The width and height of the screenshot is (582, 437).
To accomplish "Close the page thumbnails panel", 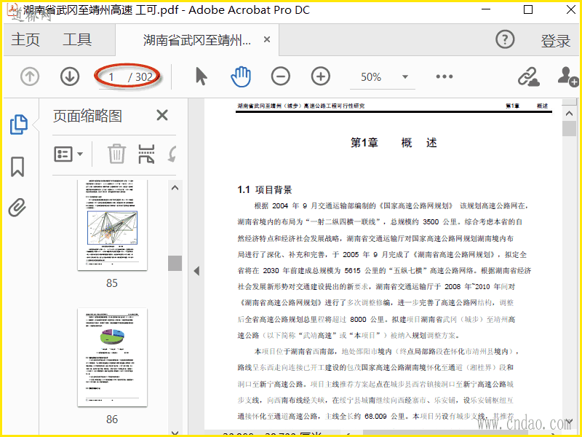I will 162,115.
